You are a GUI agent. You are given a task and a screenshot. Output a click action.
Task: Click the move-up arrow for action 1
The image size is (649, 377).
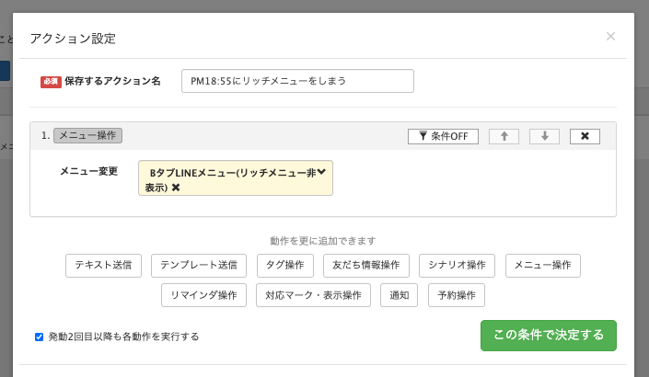click(x=504, y=136)
